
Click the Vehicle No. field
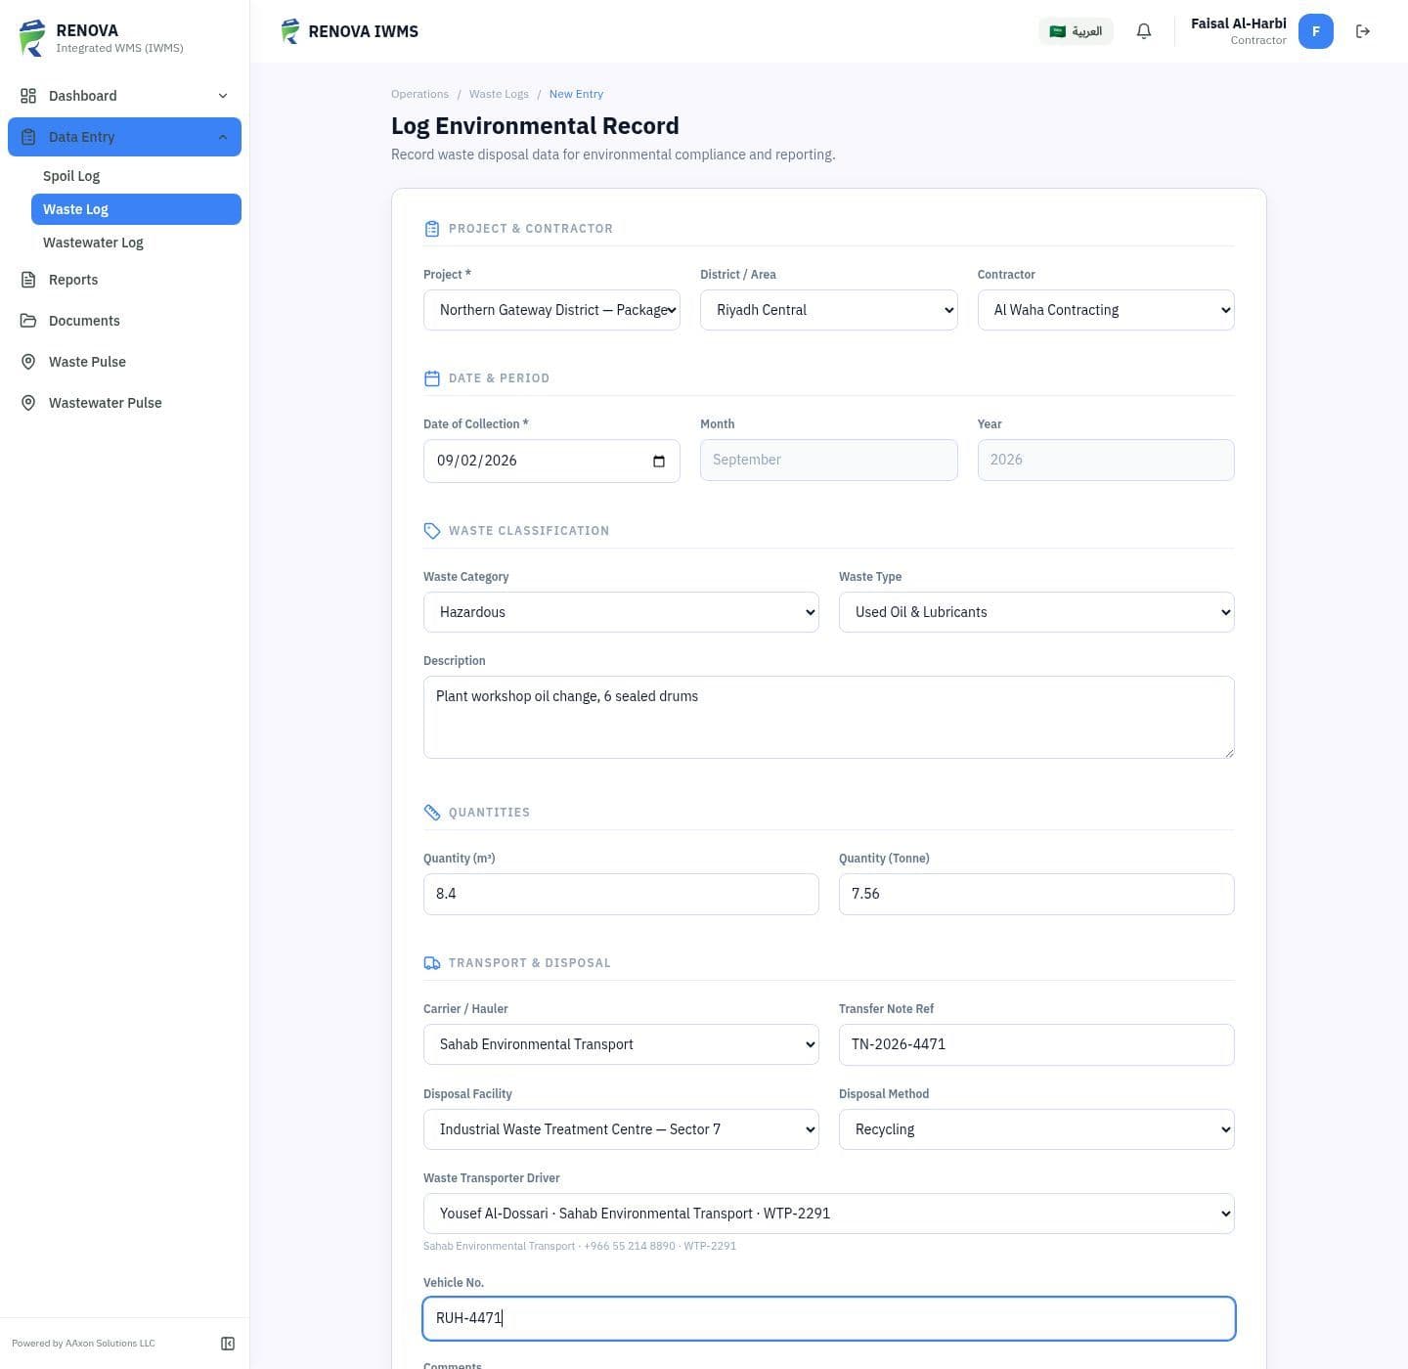click(x=829, y=1318)
